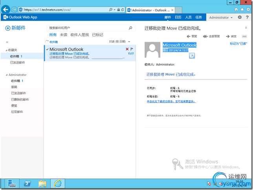Select 已发送邮件 under 收藏夹

(x=17, y=62)
